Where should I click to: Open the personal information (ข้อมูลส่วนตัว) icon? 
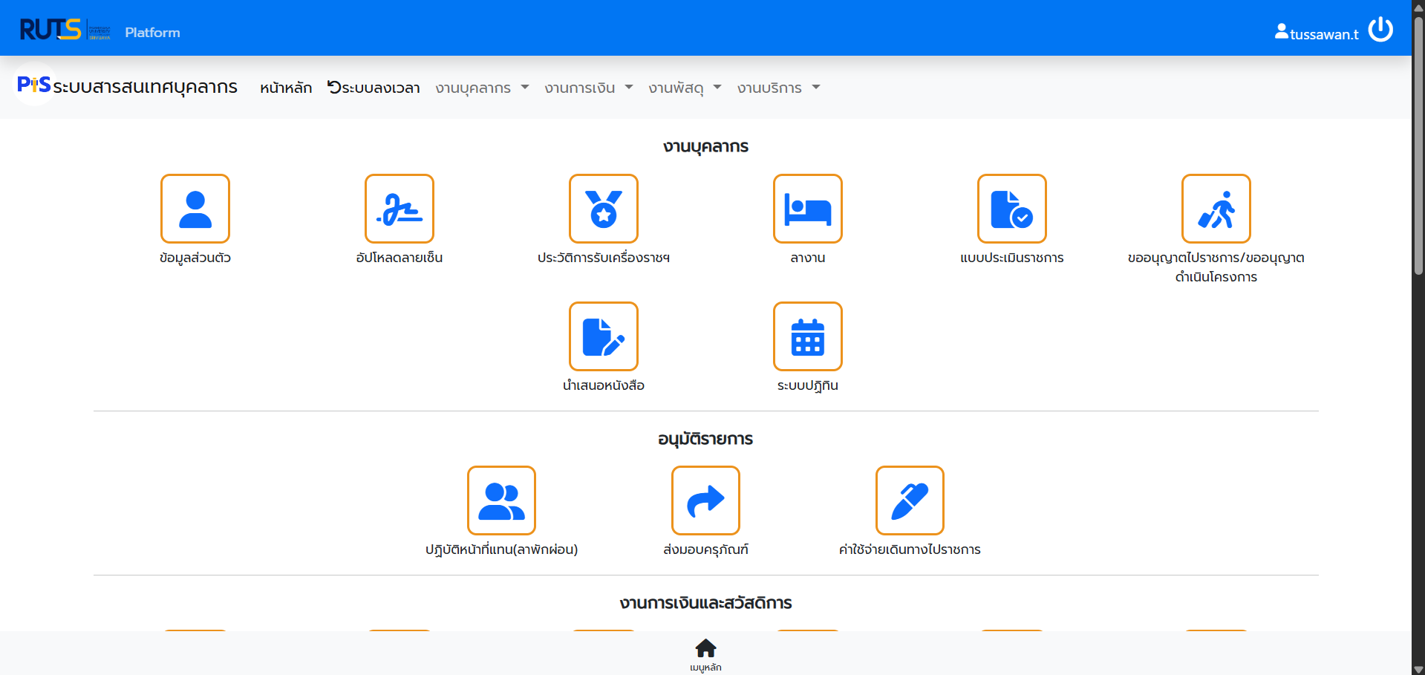[195, 209]
